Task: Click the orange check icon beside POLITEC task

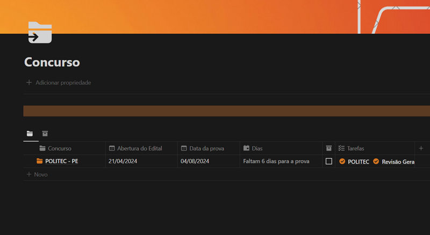Action: pos(342,161)
